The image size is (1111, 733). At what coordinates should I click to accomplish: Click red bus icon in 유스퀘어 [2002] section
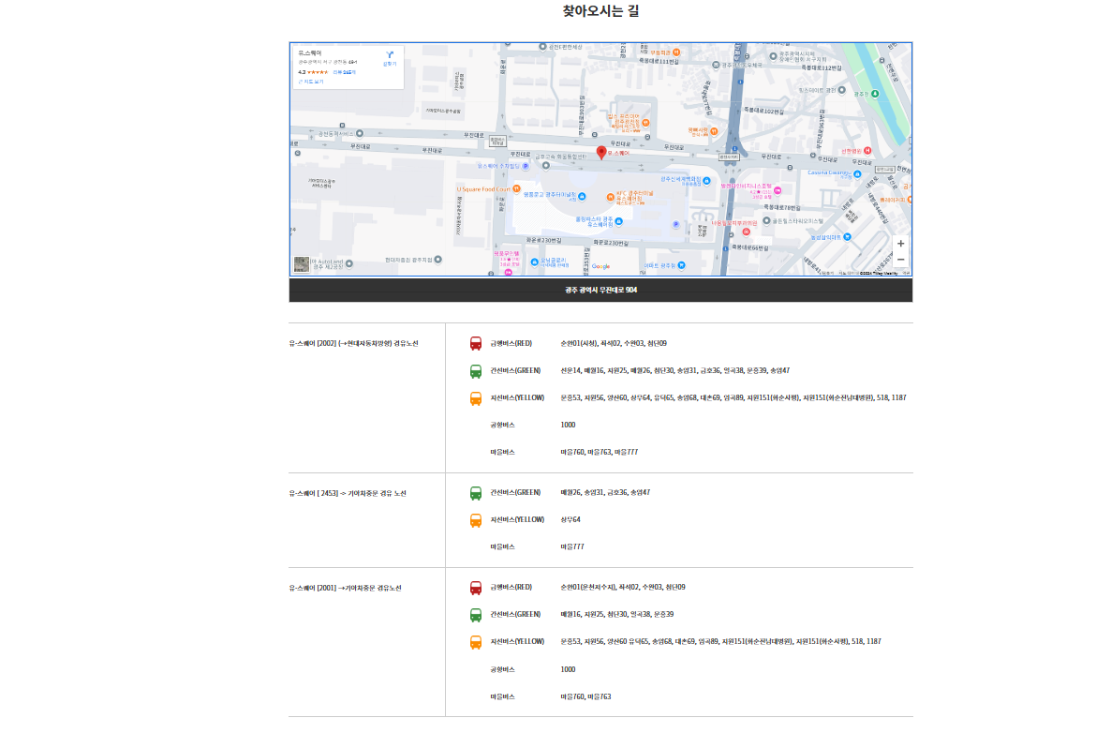tap(476, 344)
